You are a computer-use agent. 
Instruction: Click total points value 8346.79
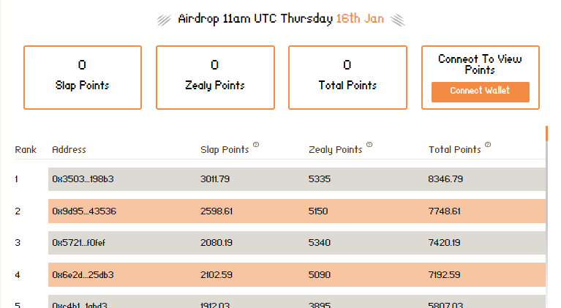click(445, 179)
